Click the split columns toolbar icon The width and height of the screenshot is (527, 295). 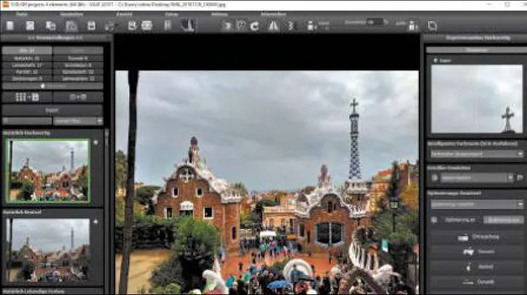(168, 25)
